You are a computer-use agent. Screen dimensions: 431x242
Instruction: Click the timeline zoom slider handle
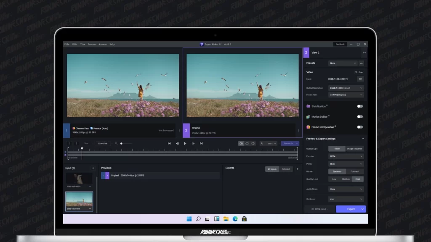(121, 144)
